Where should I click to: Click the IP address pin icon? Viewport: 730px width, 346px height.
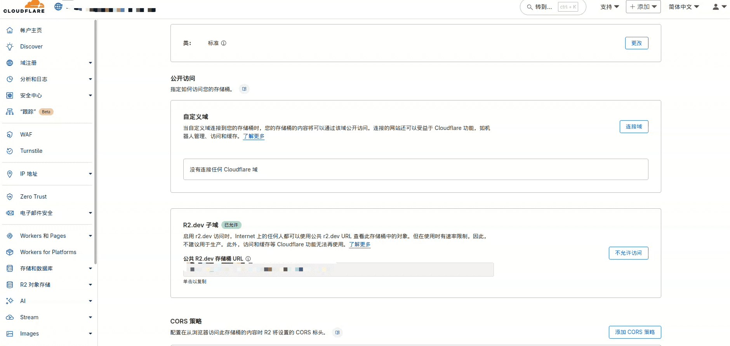coord(10,174)
